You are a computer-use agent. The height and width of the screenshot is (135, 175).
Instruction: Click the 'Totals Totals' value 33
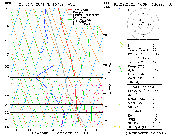coord(155,49)
